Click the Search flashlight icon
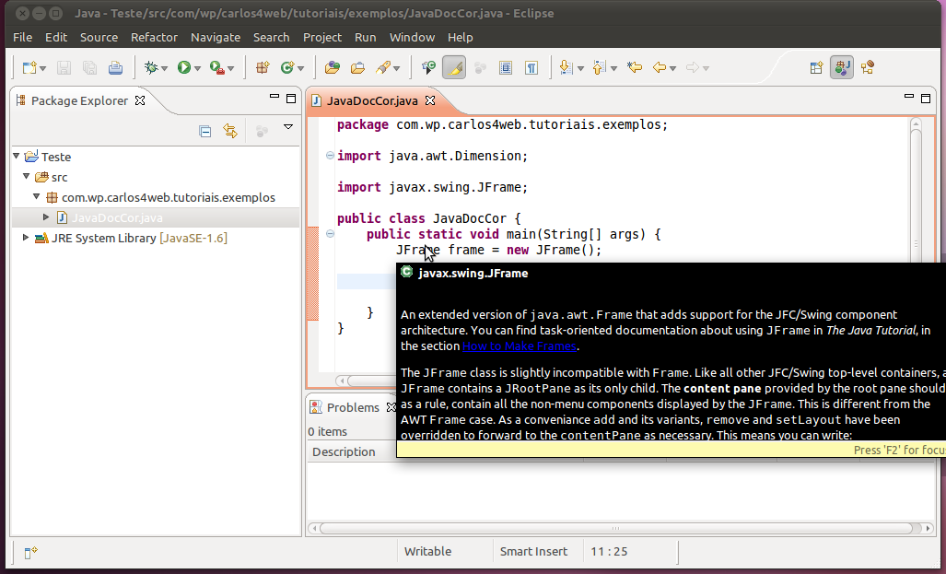Viewport: 946px width, 574px height. tap(383, 67)
